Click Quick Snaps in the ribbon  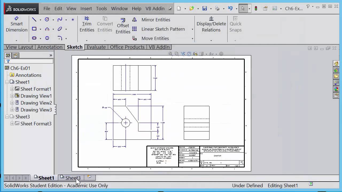[235, 27]
